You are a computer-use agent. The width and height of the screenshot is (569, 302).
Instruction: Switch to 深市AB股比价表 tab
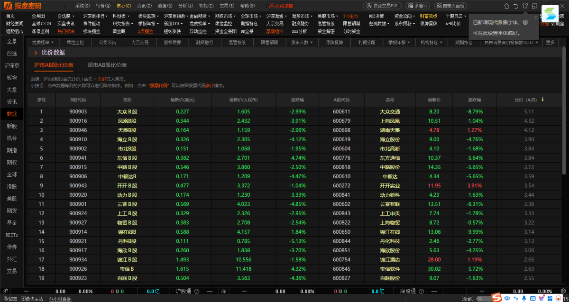pos(107,64)
